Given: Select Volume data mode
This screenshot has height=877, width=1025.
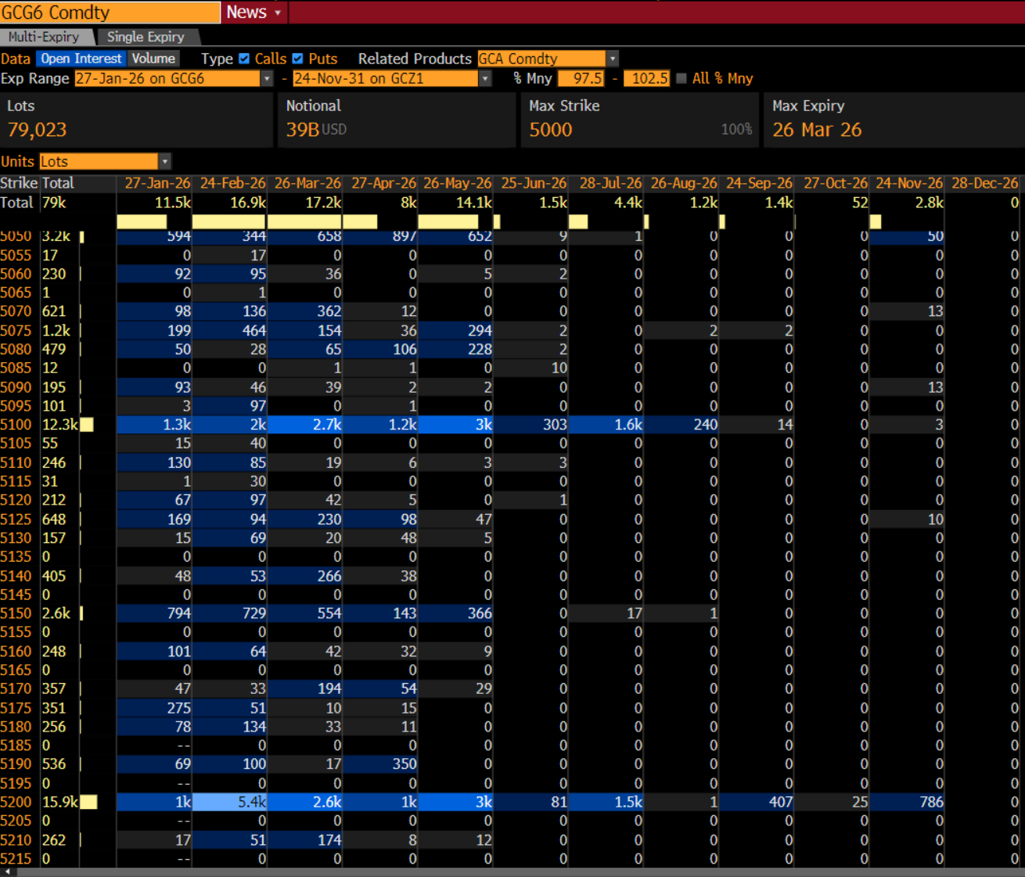Looking at the screenshot, I should coord(153,59).
